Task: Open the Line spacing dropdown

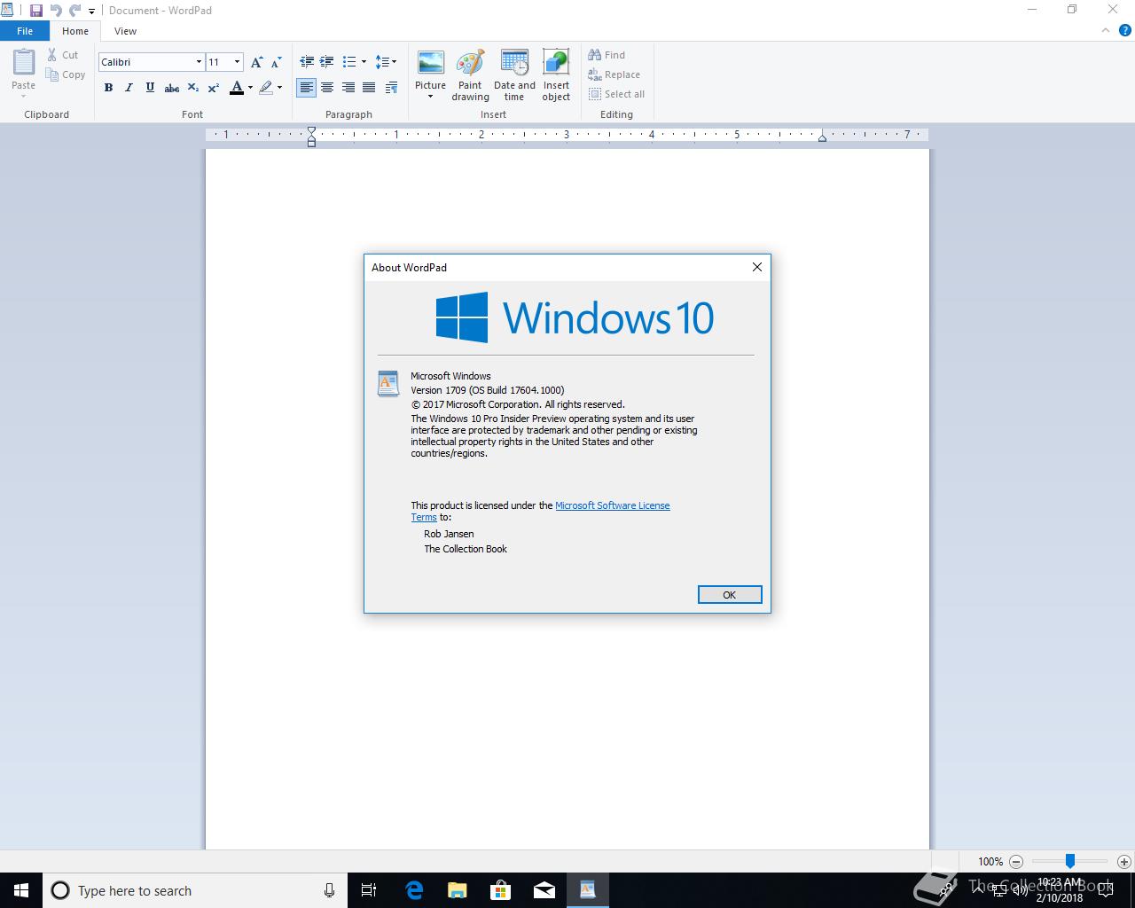Action: pyautogui.click(x=386, y=62)
